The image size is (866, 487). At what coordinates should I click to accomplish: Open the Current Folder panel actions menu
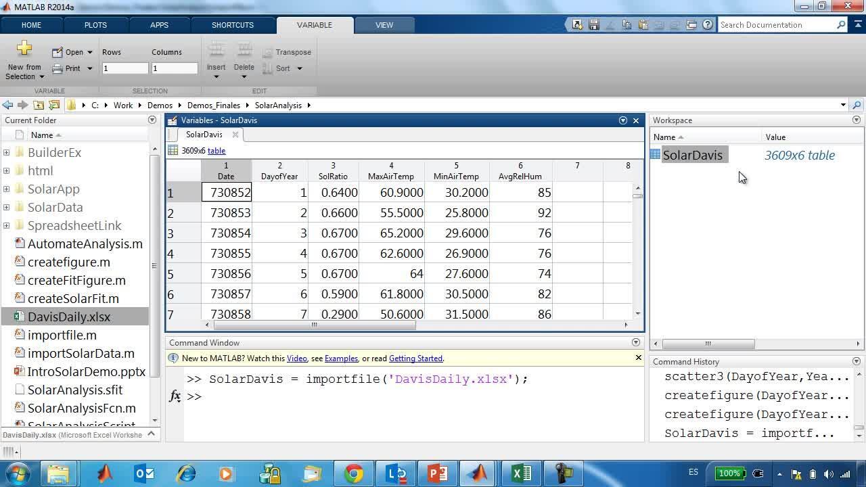tap(152, 120)
